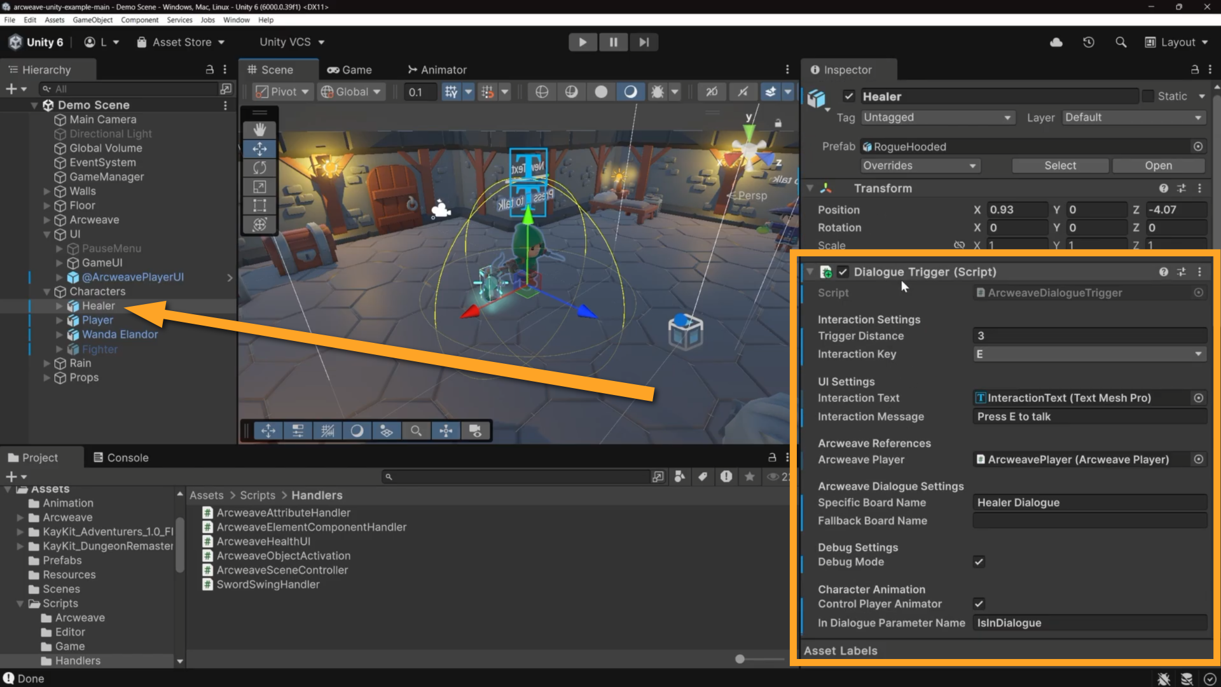Viewport: 1221px width, 687px height.
Task: Expand the Walls object in Hierarchy
Action: [x=46, y=191]
